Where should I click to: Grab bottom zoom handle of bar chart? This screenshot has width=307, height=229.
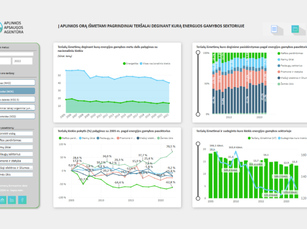point(198,198)
